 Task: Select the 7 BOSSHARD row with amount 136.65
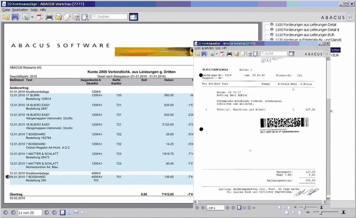(x=101, y=179)
